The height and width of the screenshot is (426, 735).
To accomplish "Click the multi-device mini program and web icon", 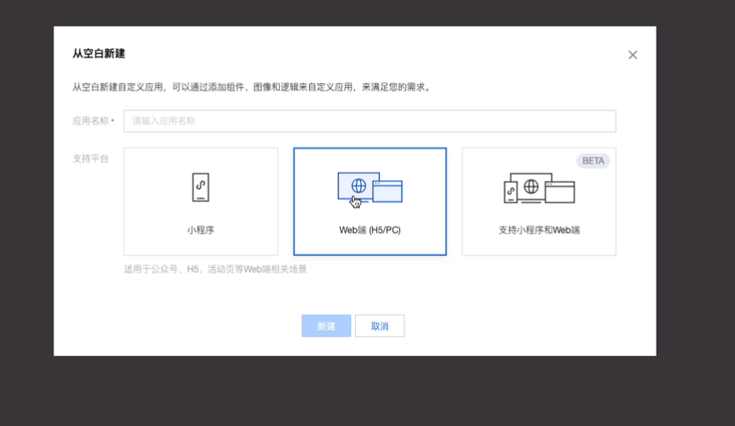I will point(539,188).
